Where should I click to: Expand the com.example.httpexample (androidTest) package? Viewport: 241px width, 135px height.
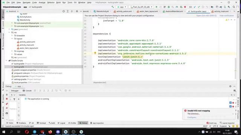[x=12, y=23]
